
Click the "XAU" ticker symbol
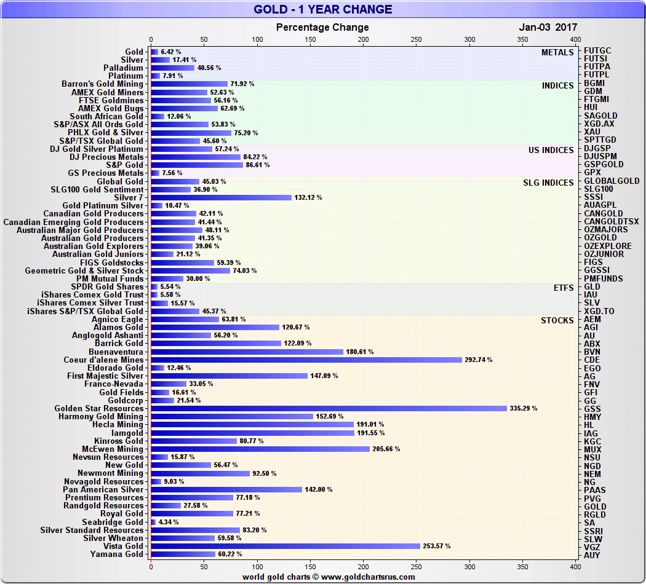coord(592,132)
